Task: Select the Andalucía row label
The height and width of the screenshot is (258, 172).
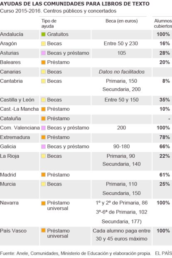Action: (x=12, y=34)
